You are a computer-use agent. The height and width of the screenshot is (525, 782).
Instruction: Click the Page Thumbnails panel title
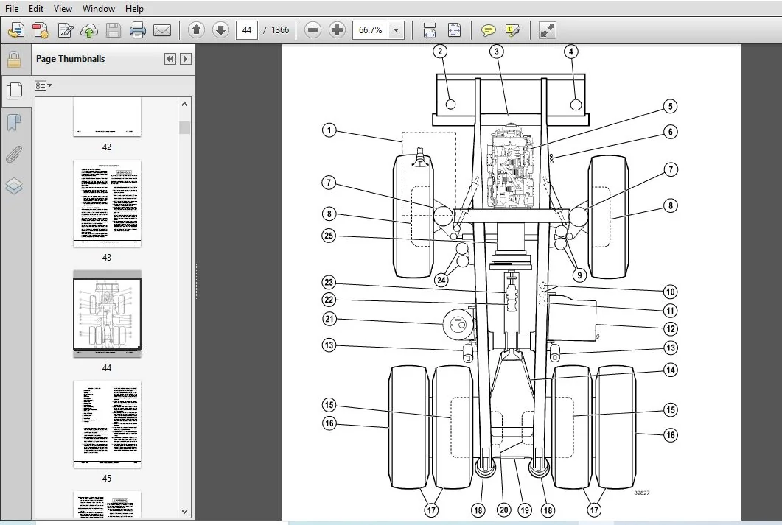click(70, 59)
